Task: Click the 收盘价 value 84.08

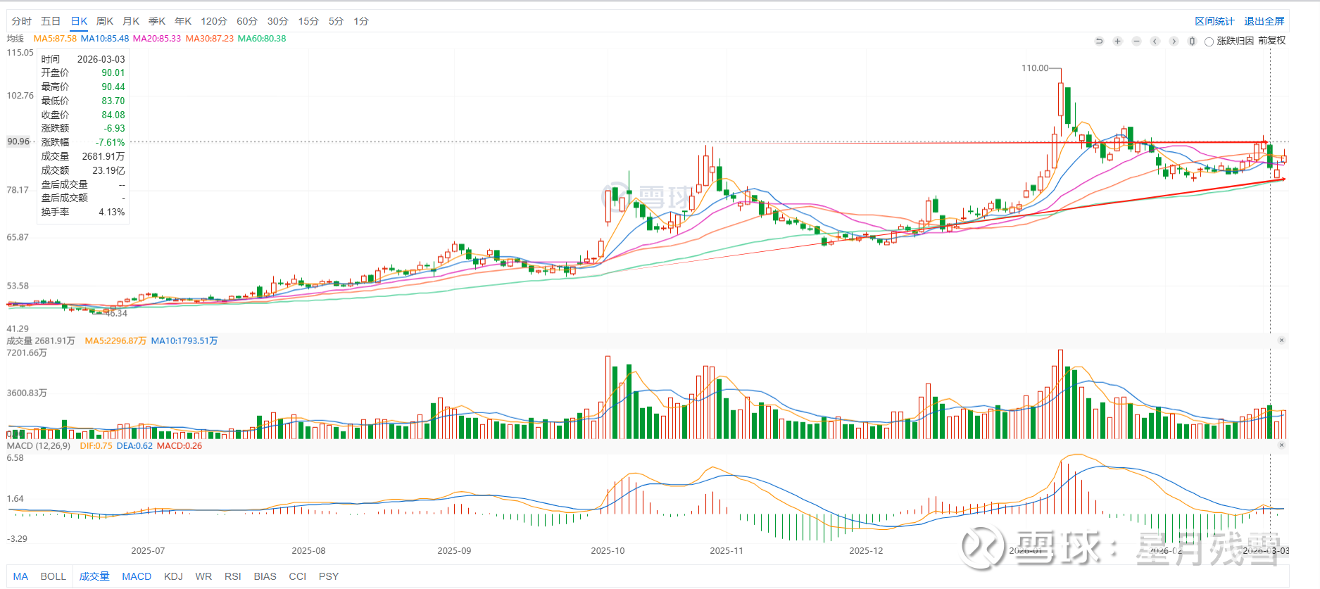Action: (x=113, y=115)
